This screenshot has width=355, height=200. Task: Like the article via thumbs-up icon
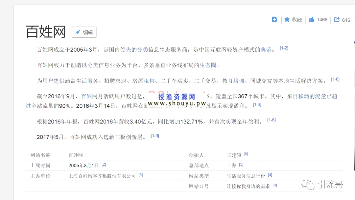312,20
